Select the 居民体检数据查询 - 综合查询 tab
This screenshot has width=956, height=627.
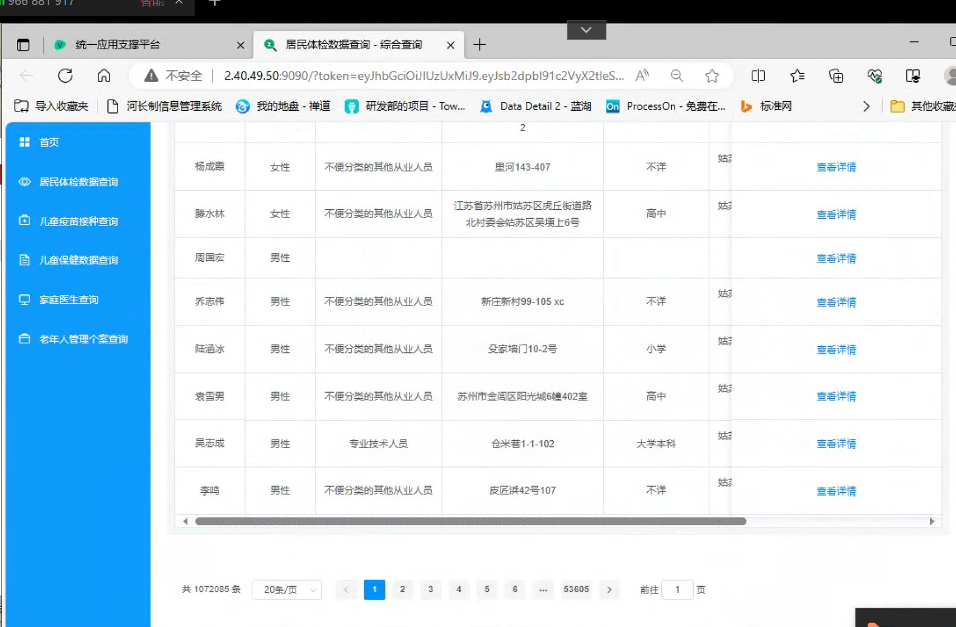[359, 45]
